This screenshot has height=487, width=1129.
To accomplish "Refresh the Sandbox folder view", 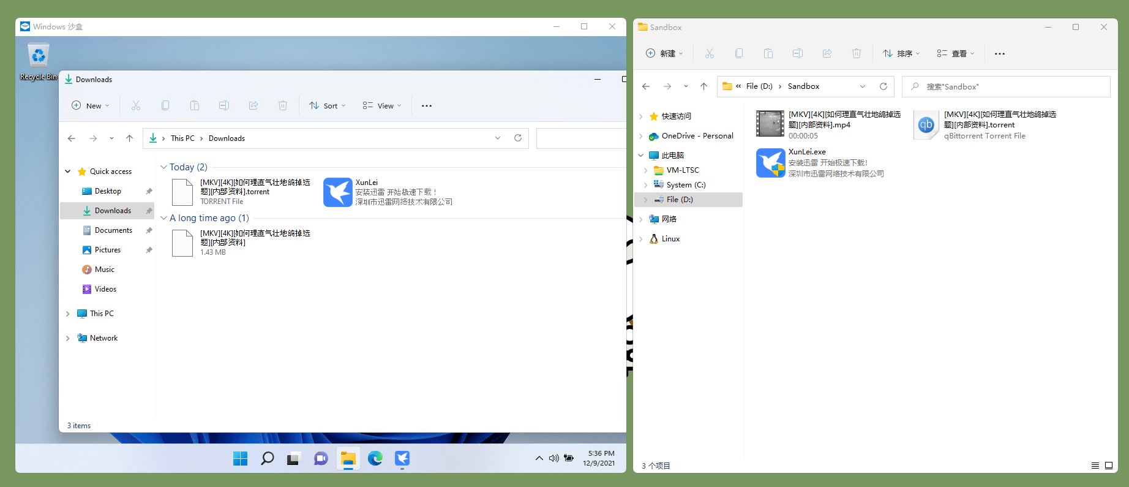I will [x=883, y=86].
